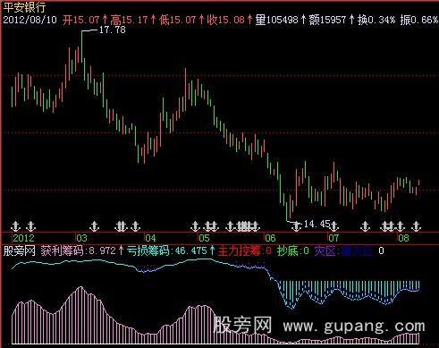Click the close price 收15.08

pyautogui.click(x=226, y=20)
